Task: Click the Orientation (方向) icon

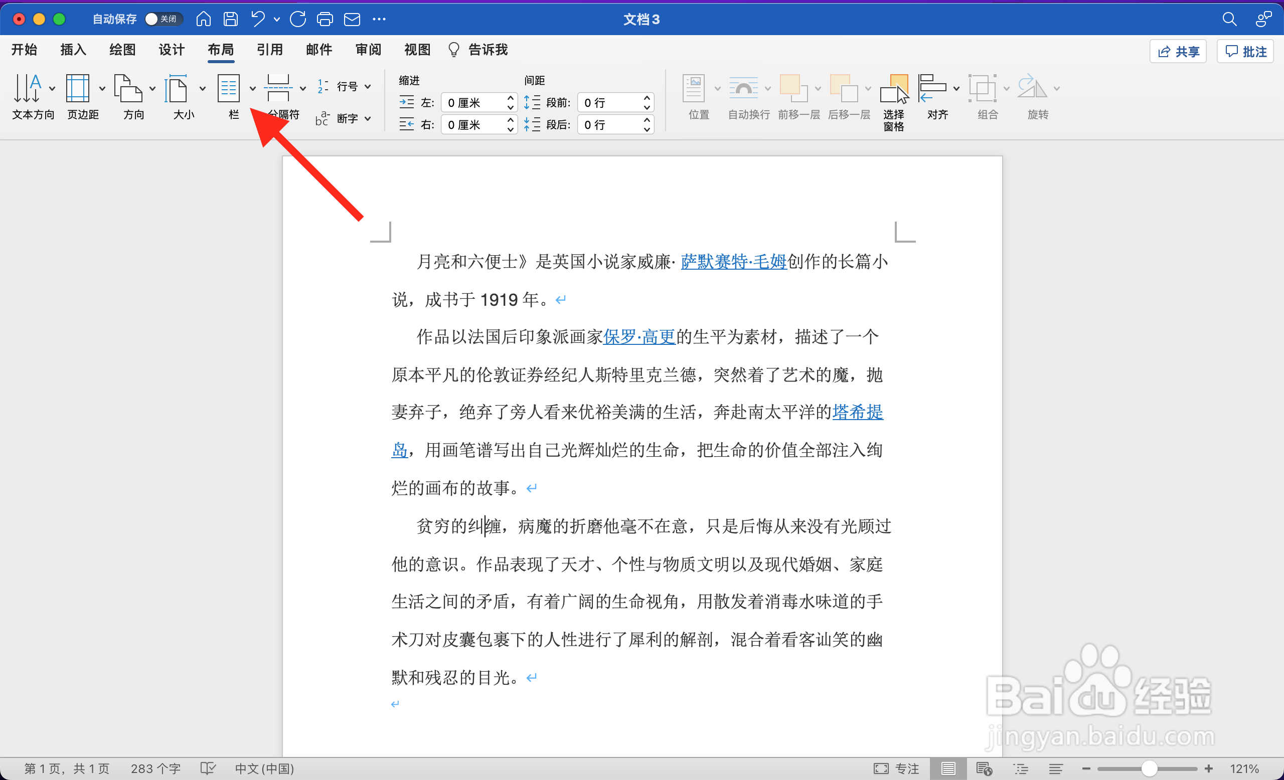Action: pos(128,88)
